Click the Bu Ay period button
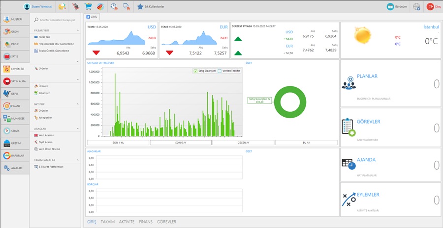Viewport: 443px width, 228px height. tap(306, 143)
